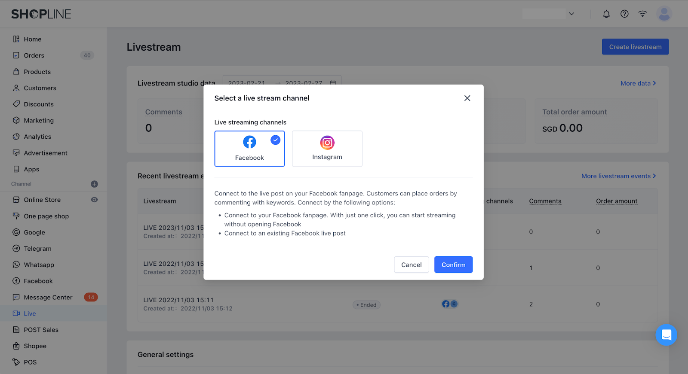Click Cancel in the dialog
The height and width of the screenshot is (374, 688).
[412, 265]
